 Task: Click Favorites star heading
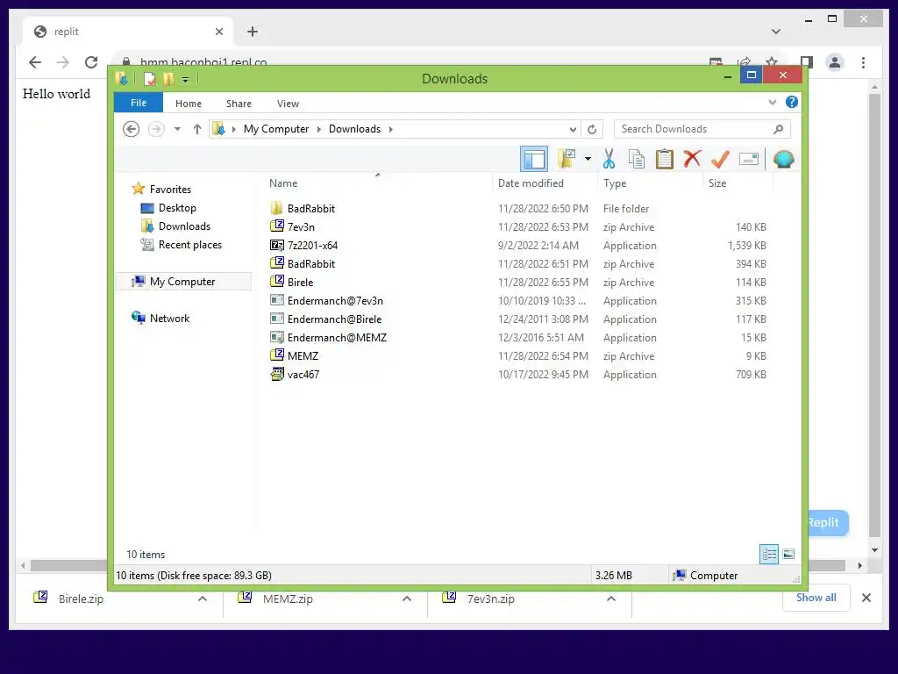pyautogui.click(x=161, y=190)
